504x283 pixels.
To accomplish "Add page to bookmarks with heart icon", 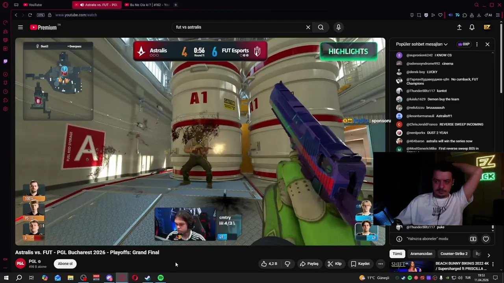I will click(x=440, y=15).
